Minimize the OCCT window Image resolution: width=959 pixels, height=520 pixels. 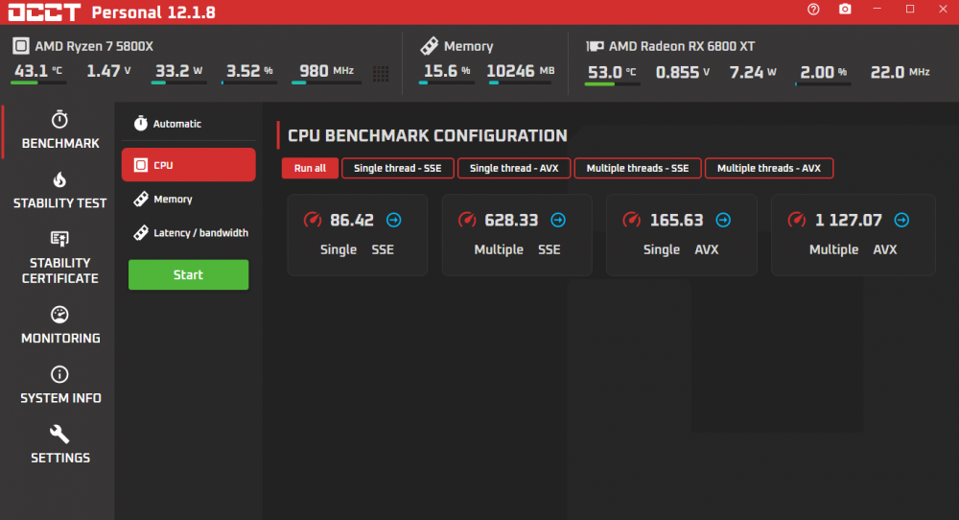tap(877, 10)
